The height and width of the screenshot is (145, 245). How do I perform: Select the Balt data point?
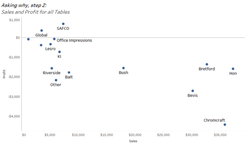(69, 72)
